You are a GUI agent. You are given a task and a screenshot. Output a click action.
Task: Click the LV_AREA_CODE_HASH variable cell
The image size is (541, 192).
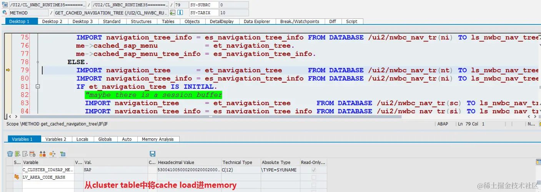(48, 177)
